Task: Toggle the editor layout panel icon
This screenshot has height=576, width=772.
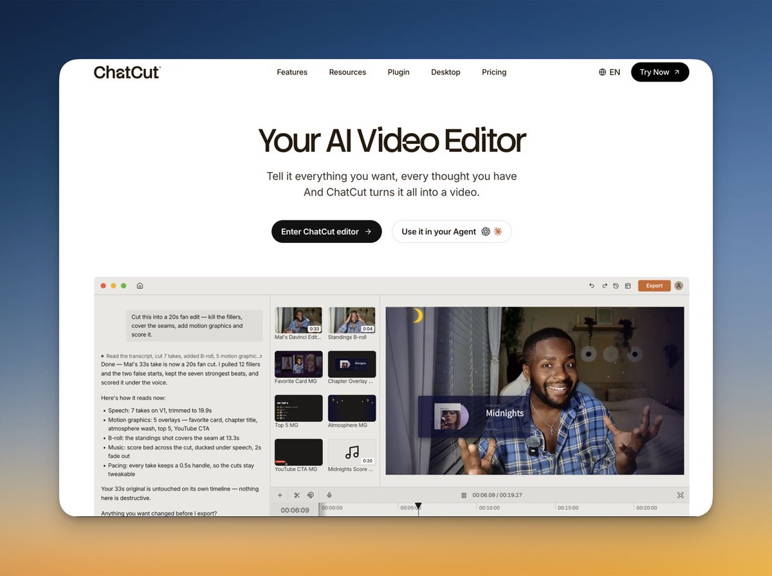Action: (x=628, y=286)
